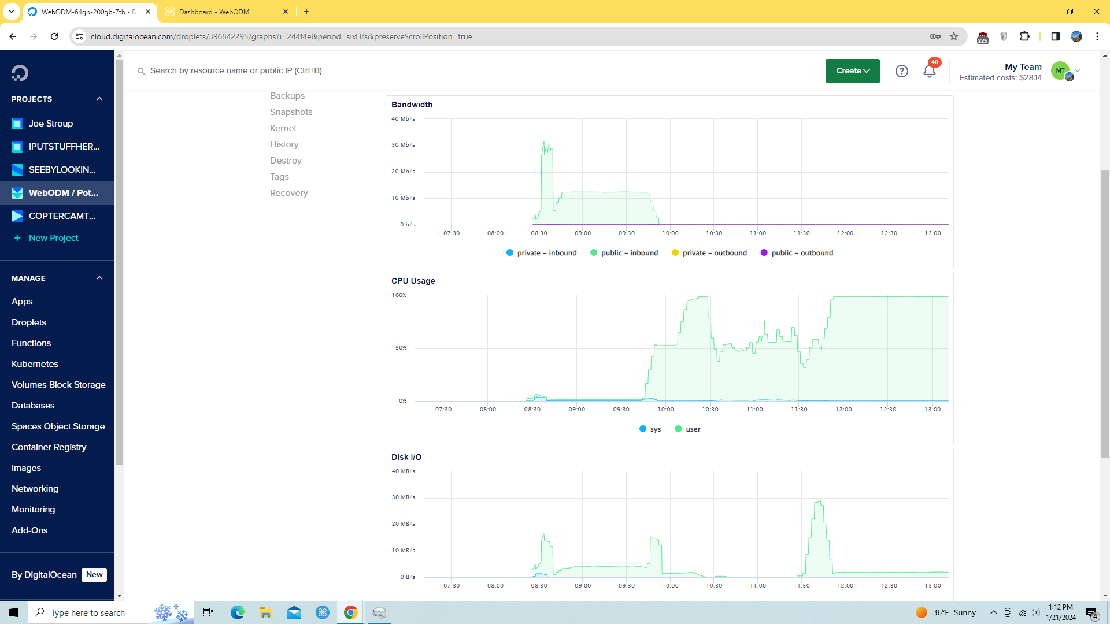Navigate to Kubernetes in the sidebar
This screenshot has width=1110, height=624.
tap(35, 363)
